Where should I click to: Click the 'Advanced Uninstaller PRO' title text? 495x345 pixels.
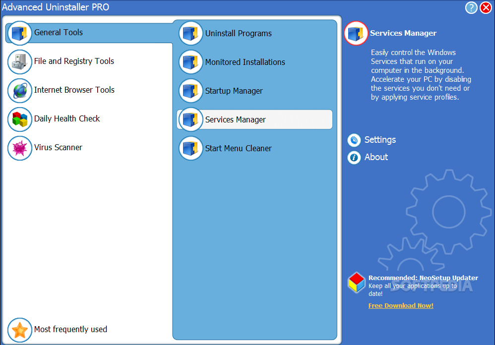[56, 7]
